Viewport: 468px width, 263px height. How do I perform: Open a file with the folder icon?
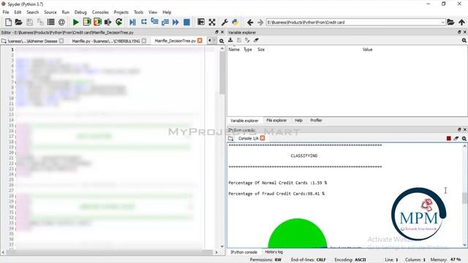[x=18, y=22]
